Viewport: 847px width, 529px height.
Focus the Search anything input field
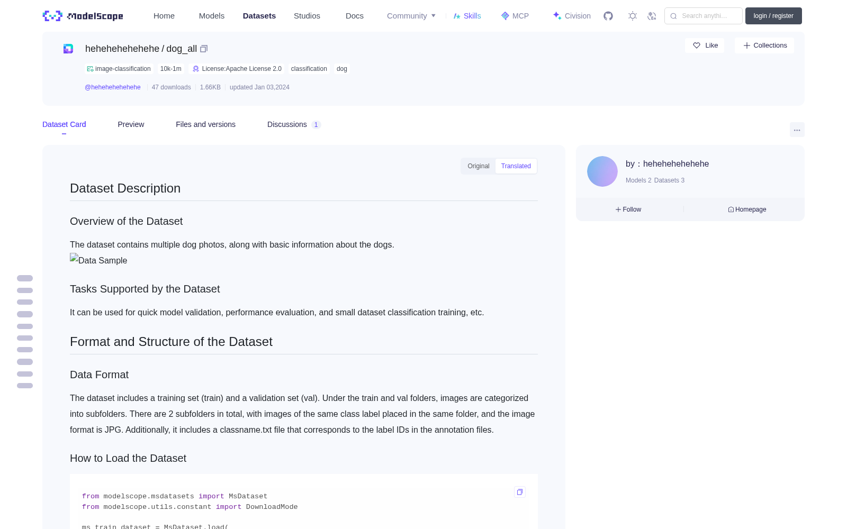pos(704,16)
